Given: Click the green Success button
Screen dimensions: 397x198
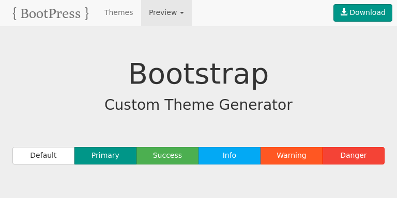Looking at the screenshot, I should click(x=167, y=156).
